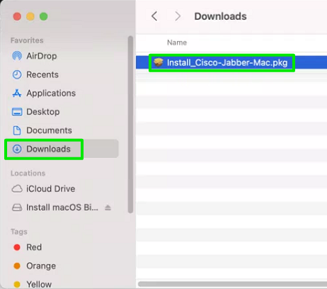Screen dimensions: 327x289
Task: Open Recents in the sidebar
Action: pos(42,74)
